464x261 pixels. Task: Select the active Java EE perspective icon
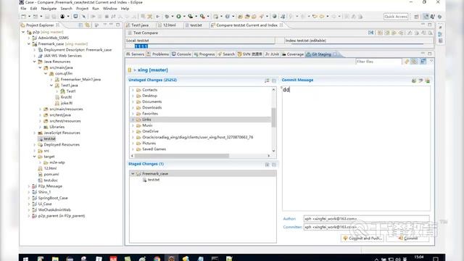(x=426, y=17)
